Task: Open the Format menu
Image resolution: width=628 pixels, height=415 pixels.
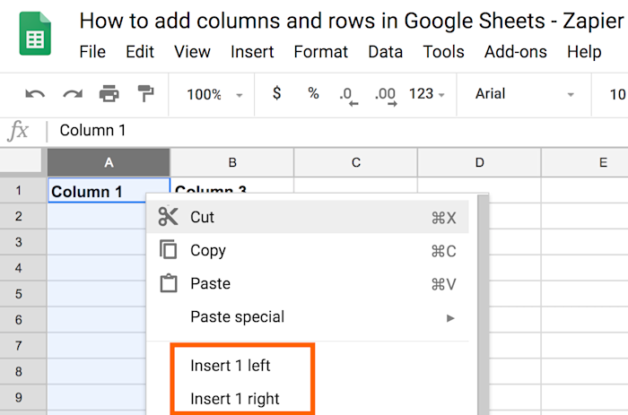Action: [x=321, y=52]
